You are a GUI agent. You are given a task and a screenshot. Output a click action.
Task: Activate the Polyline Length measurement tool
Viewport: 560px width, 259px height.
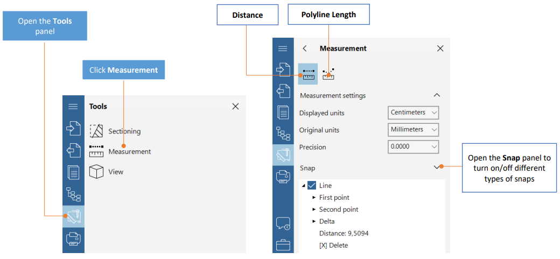tap(328, 74)
